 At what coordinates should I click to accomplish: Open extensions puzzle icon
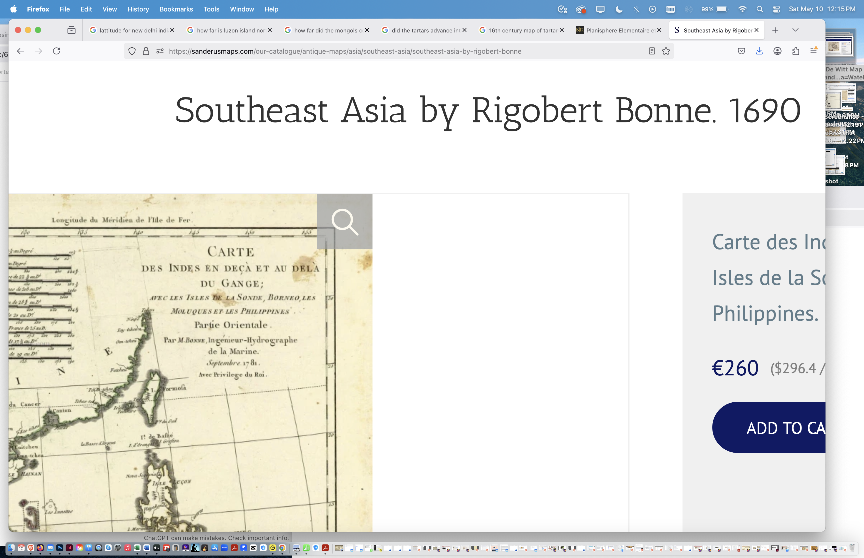coord(795,51)
